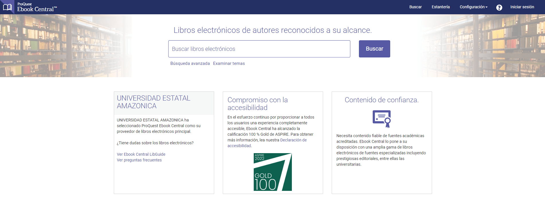545x202 pixels.
Task: Click the Compromiso con la accesibilidad heading
Action: click(257, 104)
